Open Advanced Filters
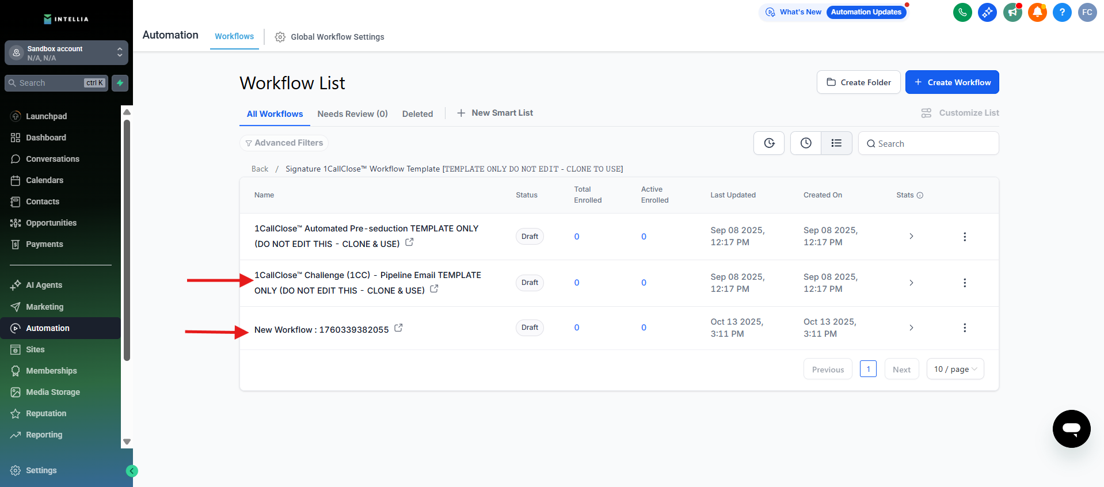The image size is (1104, 487). click(284, 143)
